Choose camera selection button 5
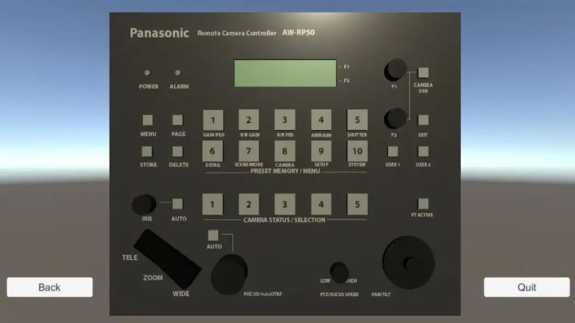 click(x=357, y=205)
